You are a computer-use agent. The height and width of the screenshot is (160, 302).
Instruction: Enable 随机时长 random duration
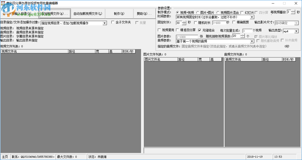pos(196,23)
